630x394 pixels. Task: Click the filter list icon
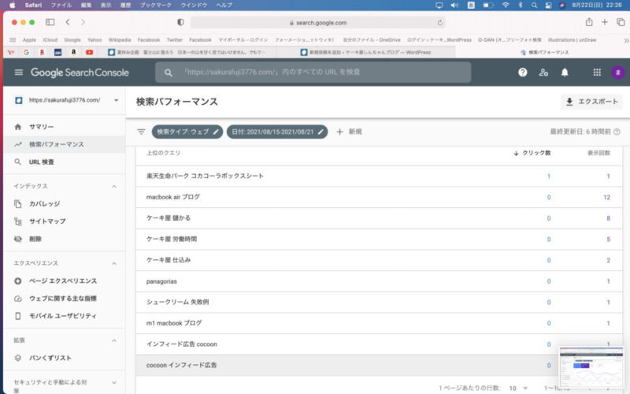point(141,132)
